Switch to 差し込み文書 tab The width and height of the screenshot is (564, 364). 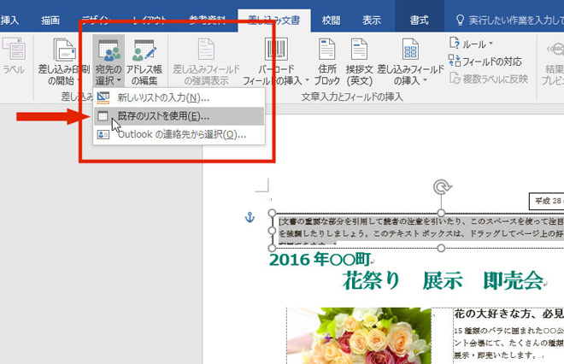[x=274, y=21]
